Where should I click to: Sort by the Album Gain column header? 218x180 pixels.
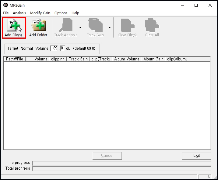tap(153, 59)
